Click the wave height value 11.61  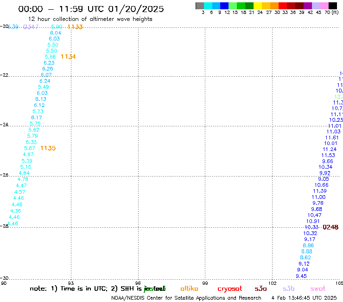332,138
